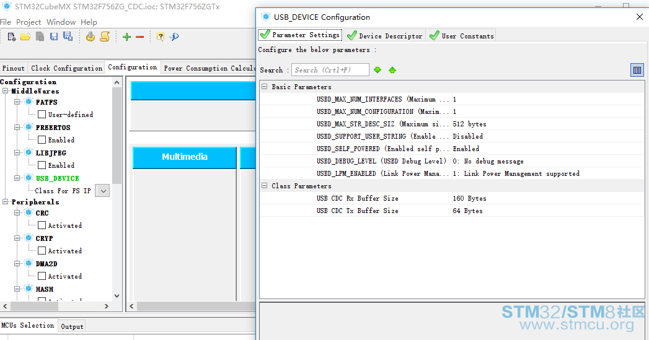Select the USBD_DEBUG_LEVEL value cell
Image resolution: width=649 pixels, height=340 pixels.
(549, 161)
